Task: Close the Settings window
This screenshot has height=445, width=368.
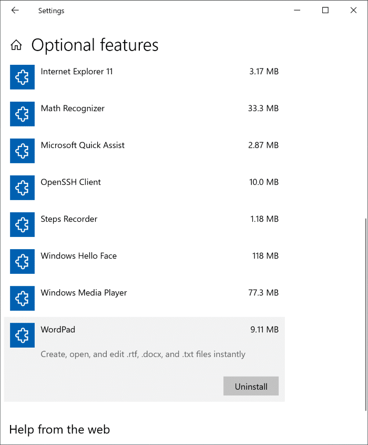Action: tap(353, 11)
